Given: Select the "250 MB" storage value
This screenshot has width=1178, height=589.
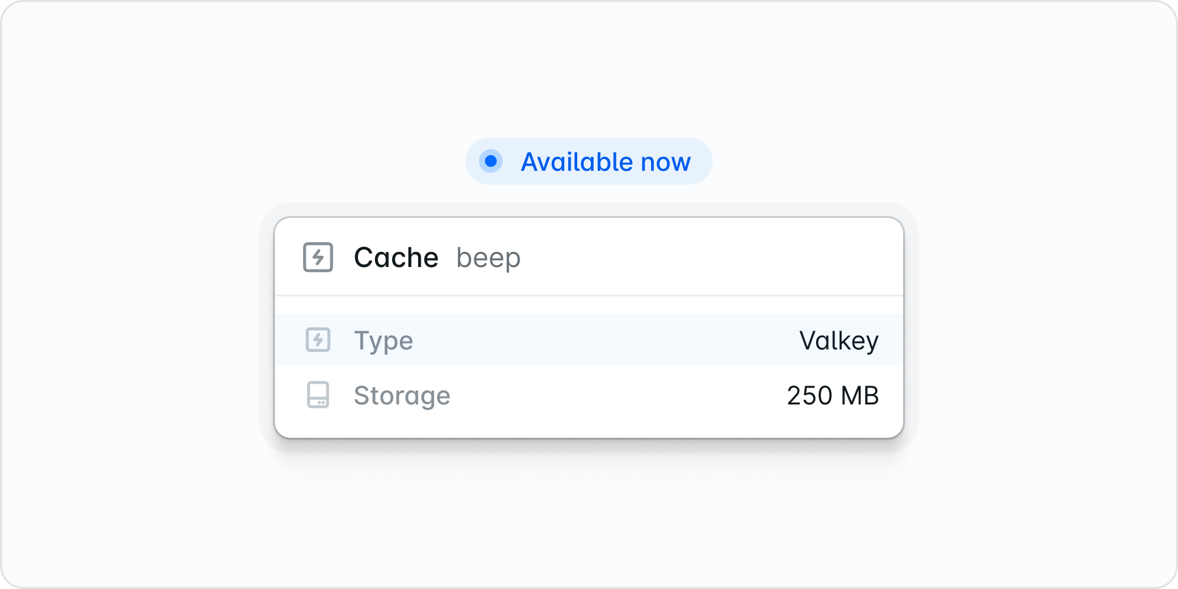Looking at the screenshot, I should [832, 395].
